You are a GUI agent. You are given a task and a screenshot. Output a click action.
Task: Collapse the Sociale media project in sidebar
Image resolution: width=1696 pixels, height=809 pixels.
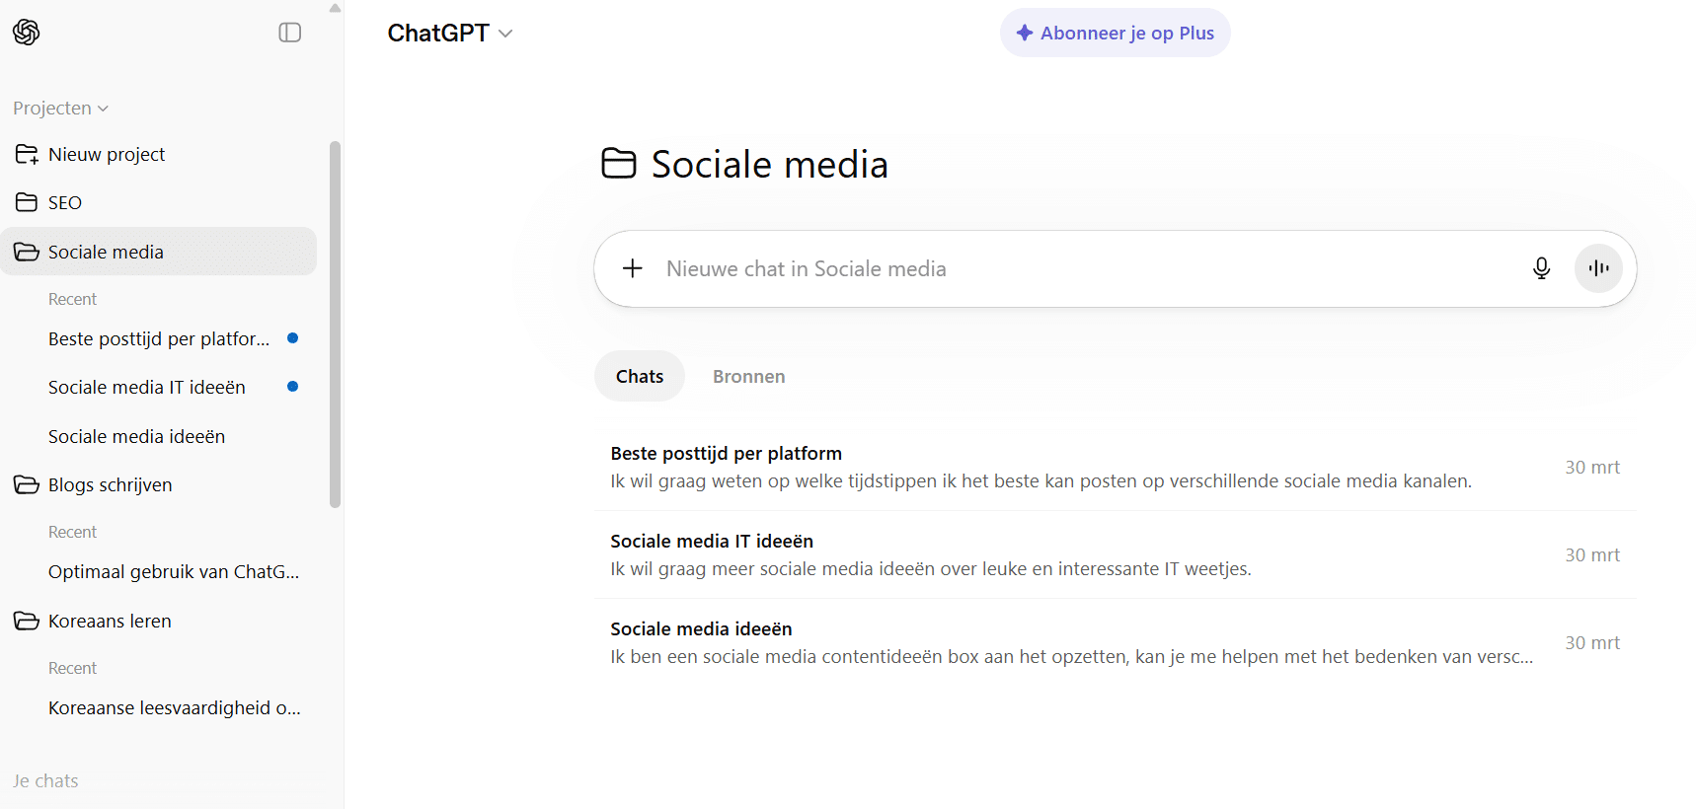point(27,252)
